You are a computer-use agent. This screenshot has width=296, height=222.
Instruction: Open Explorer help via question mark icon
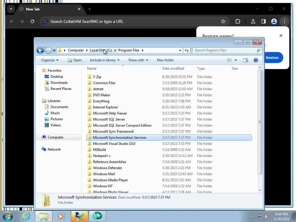[256, 60]
